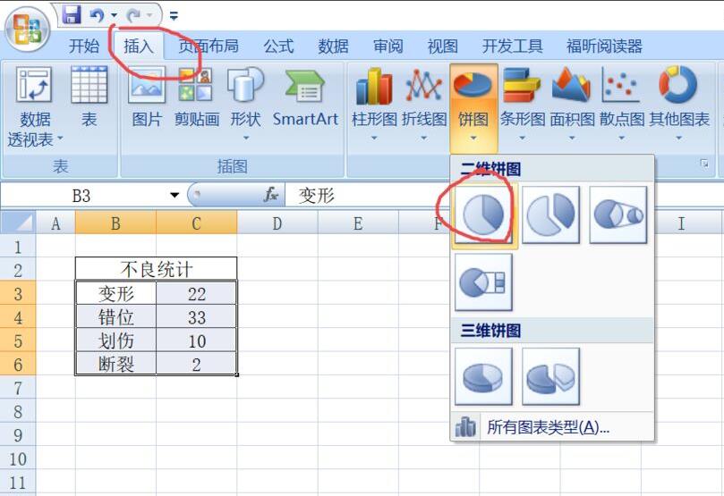Undo the last action
Image resolution: width=724 pixels, height=496 pixels.
pos(97,15)
